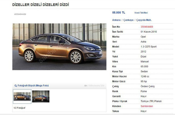Screen dimensions: 175x115
Task: Click the Opel brand value
Action: click(143, 37)
